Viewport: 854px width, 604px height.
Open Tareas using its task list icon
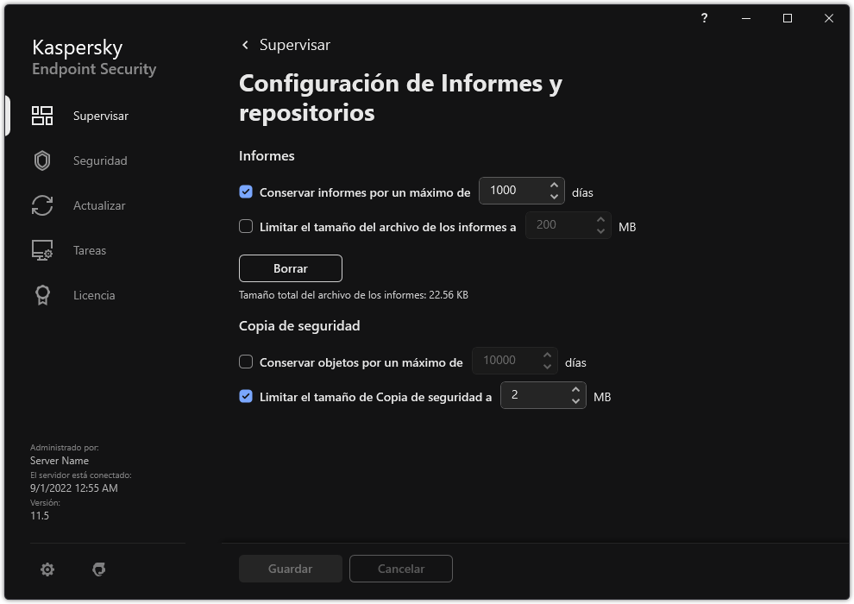41,250
